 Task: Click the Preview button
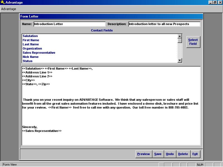coord(144,154)
